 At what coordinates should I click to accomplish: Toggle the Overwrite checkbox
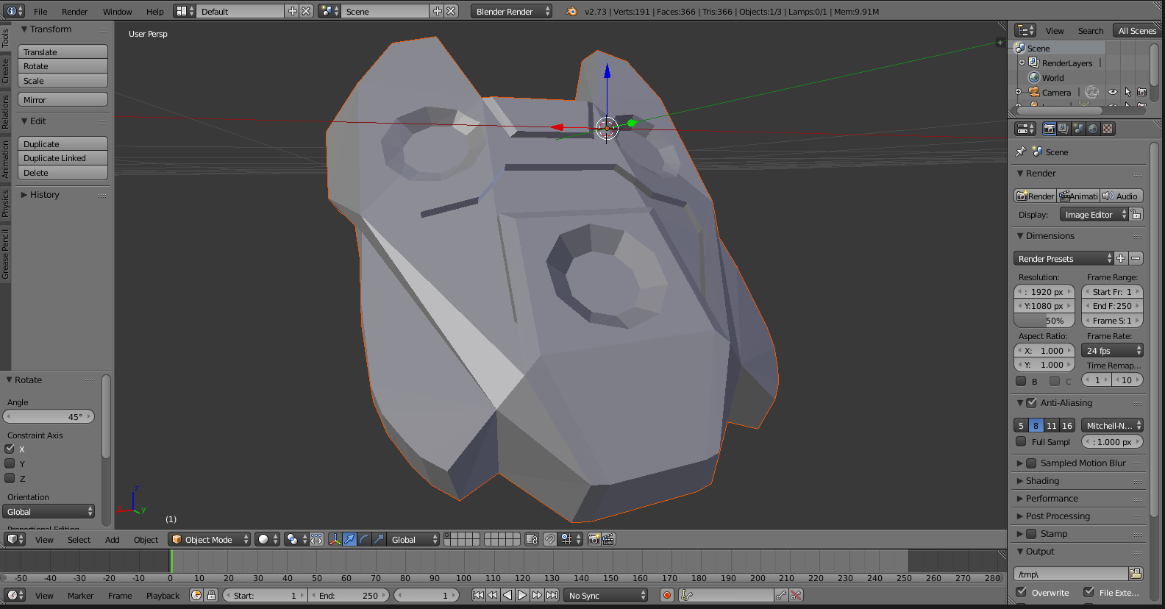tap(1021, 592)
